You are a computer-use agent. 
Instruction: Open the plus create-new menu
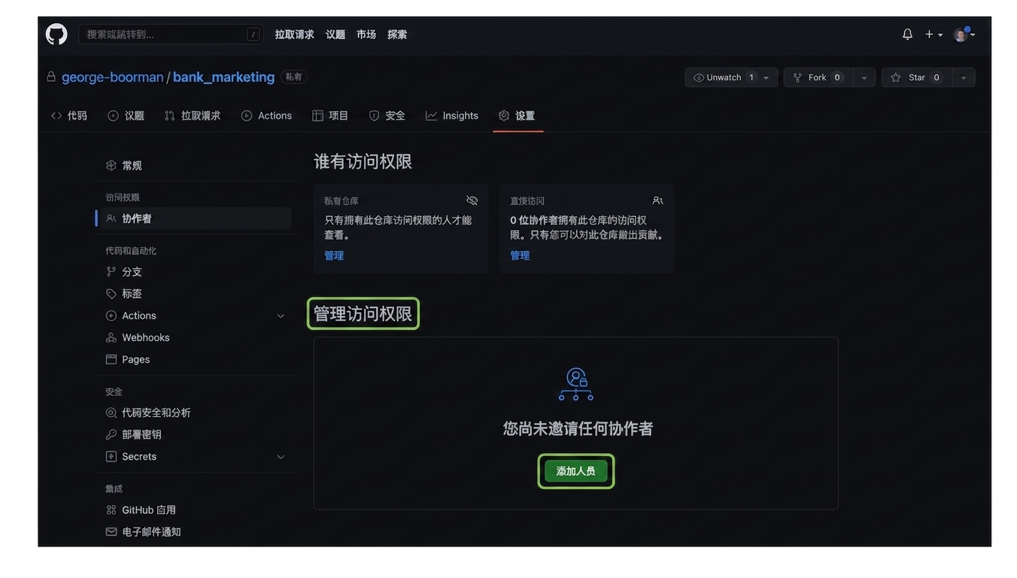click(x=934, y=35)
